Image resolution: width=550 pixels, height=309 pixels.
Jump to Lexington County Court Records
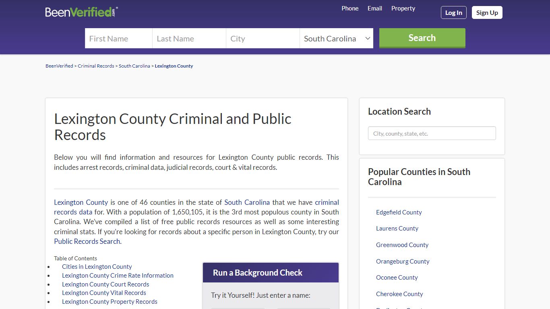tap(105, 284)
